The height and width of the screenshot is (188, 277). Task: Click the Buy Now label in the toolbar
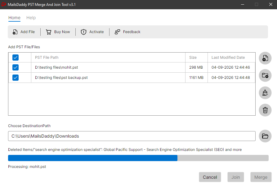pyautogui.click(x=62, y=32)
